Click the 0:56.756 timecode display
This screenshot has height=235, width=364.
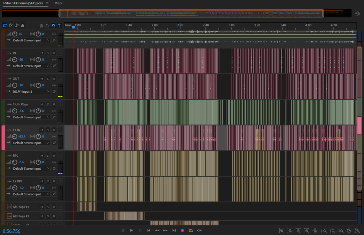click(12, 231)
